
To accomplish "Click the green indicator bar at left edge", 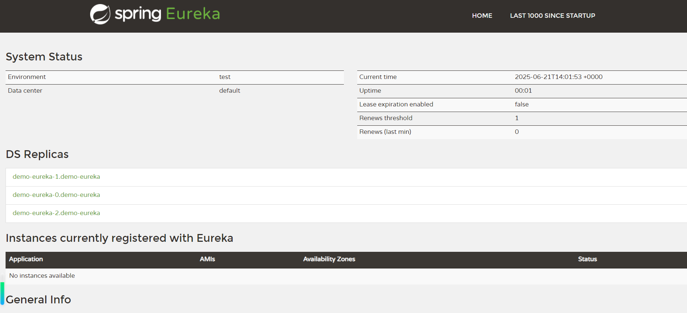I will (x=2, y=293).
